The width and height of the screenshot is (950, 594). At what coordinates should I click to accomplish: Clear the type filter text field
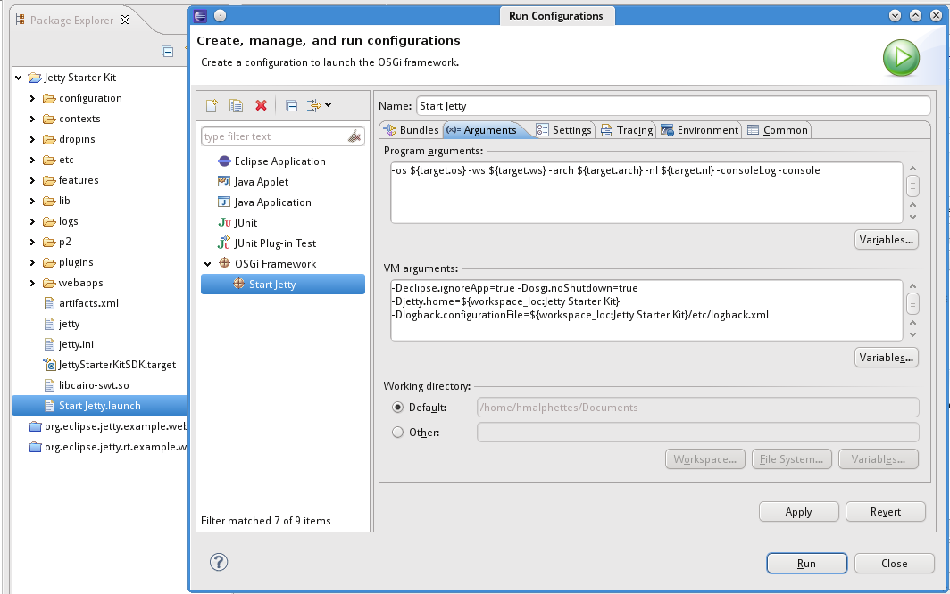pos(354,136)
